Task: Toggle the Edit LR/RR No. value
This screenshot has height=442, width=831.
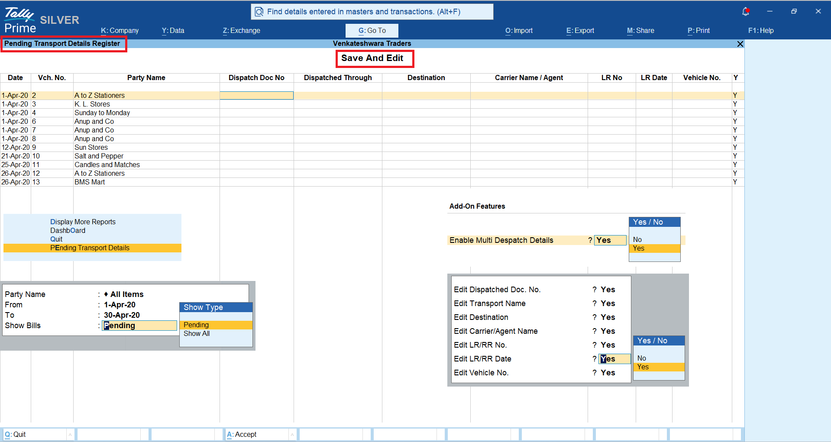Action: [x=608, y=345]
